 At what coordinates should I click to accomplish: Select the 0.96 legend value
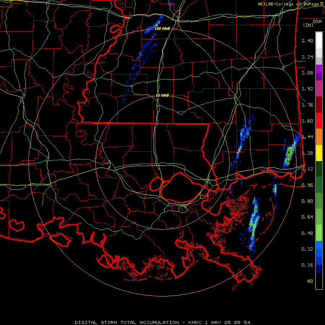pyautogui.click(x=307, y=185)
